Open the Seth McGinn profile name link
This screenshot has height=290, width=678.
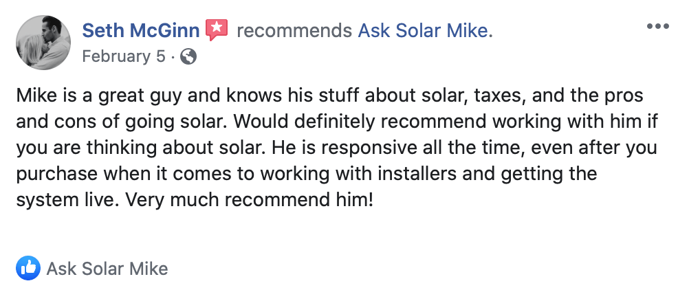tap(141, 31)
